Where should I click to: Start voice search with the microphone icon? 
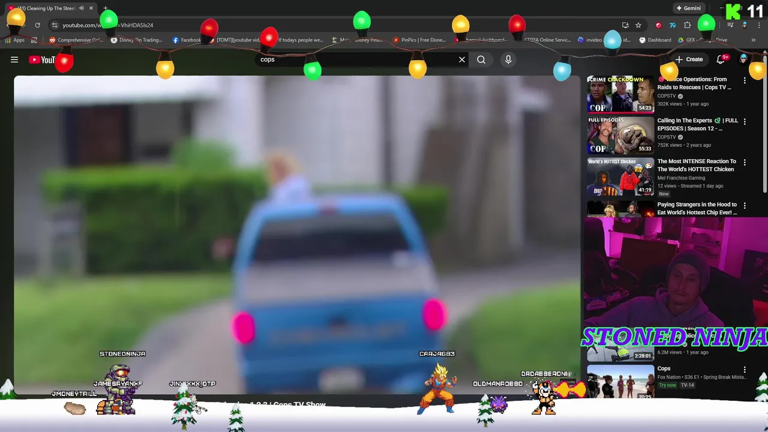[508, 59]
